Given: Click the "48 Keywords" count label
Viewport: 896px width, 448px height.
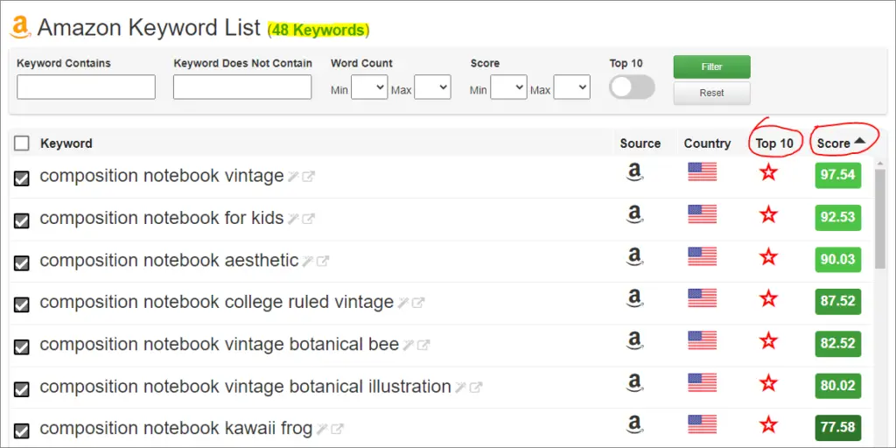Looking at the screenshot, I should click(x=318, y=30).
